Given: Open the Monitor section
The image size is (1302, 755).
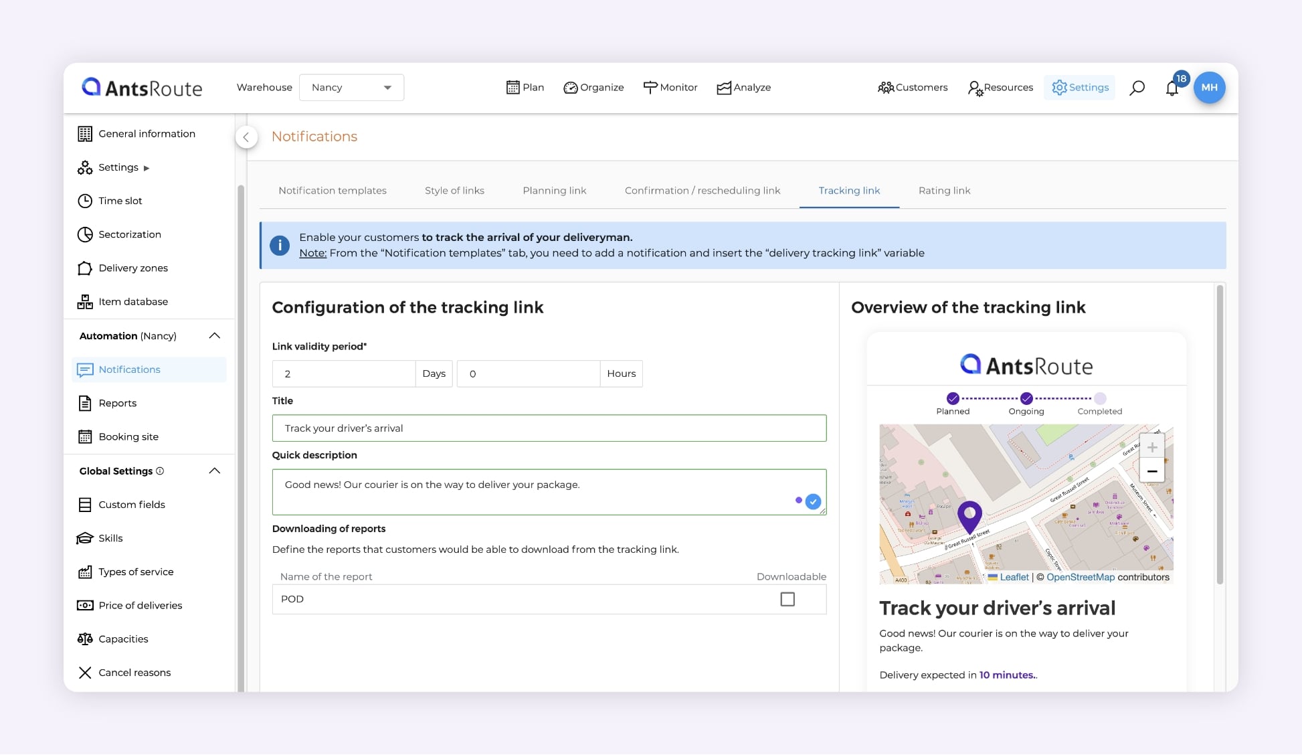Looking at the screenshot, I should 670,87.
